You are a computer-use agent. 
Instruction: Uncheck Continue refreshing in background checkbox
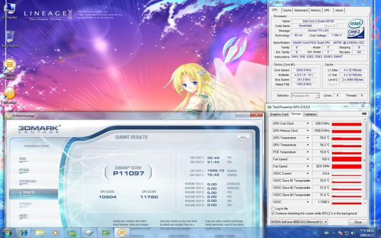point(272,213)
